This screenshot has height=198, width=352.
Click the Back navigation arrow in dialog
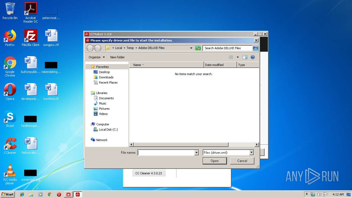tap(90, 48)
